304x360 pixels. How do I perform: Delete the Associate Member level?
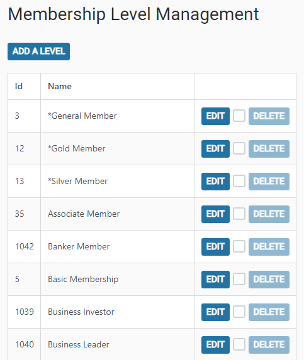point(269,214)
